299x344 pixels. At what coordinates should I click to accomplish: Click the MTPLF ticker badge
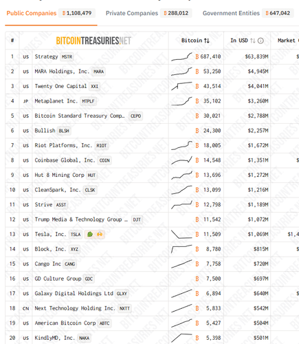pyautogui.click(x=88, y=101)
